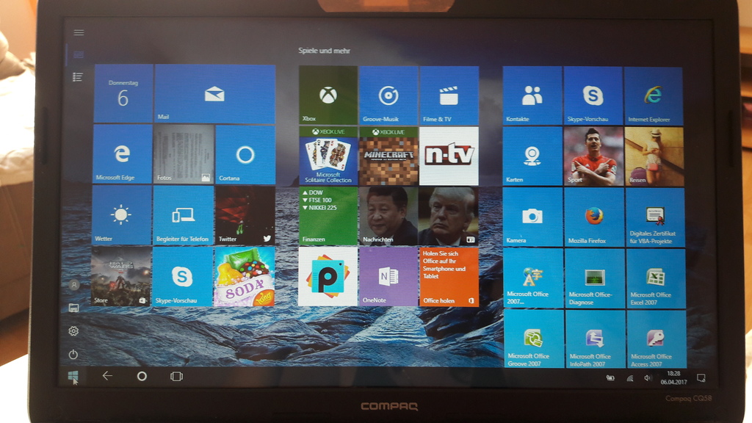Open the Fotos tile
Viewport: 752px width, 423px height.
(183, 154)
